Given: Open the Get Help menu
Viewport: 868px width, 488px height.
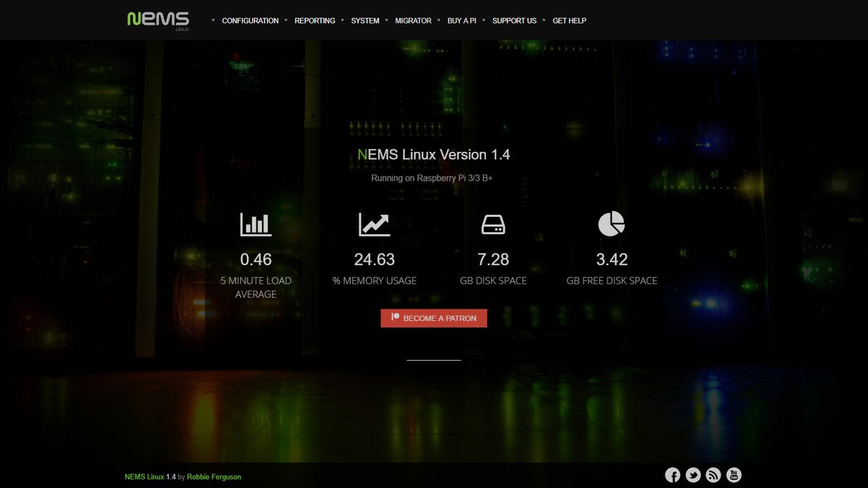Looking at the screenshot, I should point(569,21).
